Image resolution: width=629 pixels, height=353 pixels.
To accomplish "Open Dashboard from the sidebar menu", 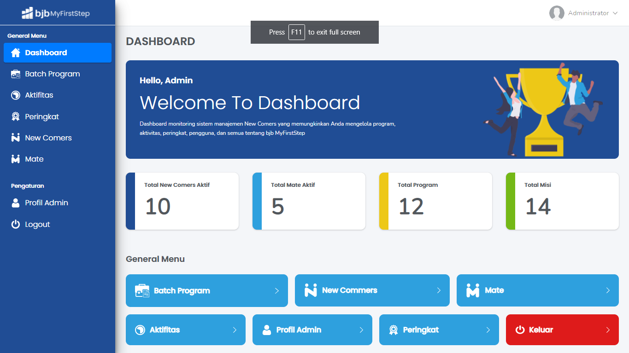I will pyautogui.click(x=58, y=52).
